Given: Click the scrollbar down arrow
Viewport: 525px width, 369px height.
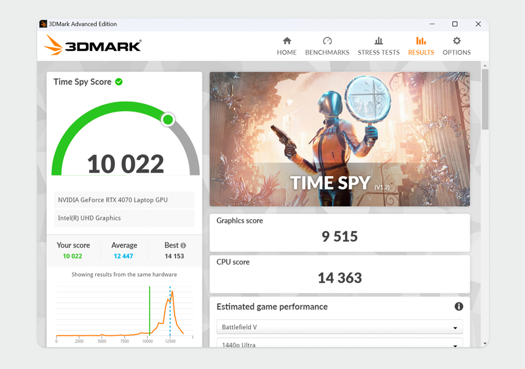Looking at the screenshot, I should point(485,344).
